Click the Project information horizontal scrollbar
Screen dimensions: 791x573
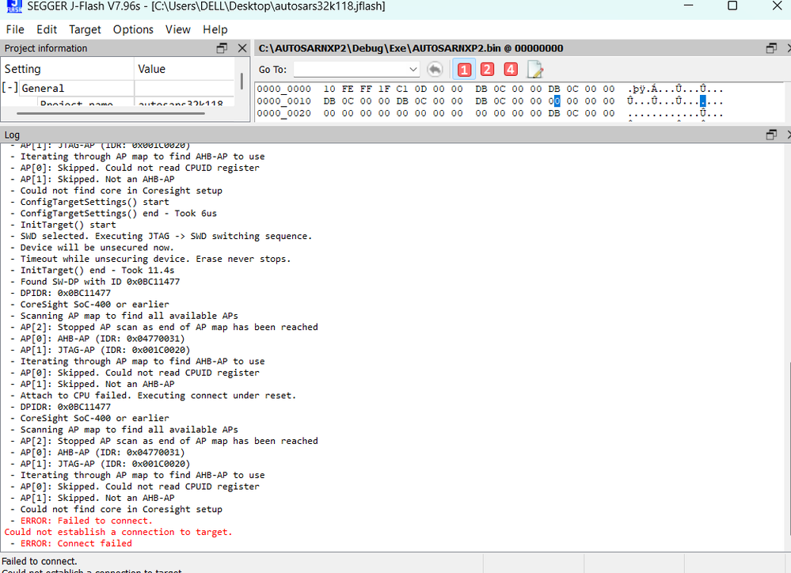click(111, 113)
